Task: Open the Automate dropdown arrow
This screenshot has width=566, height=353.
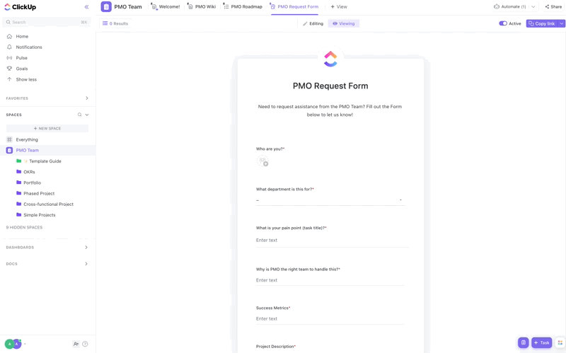Action: point(533,7)
